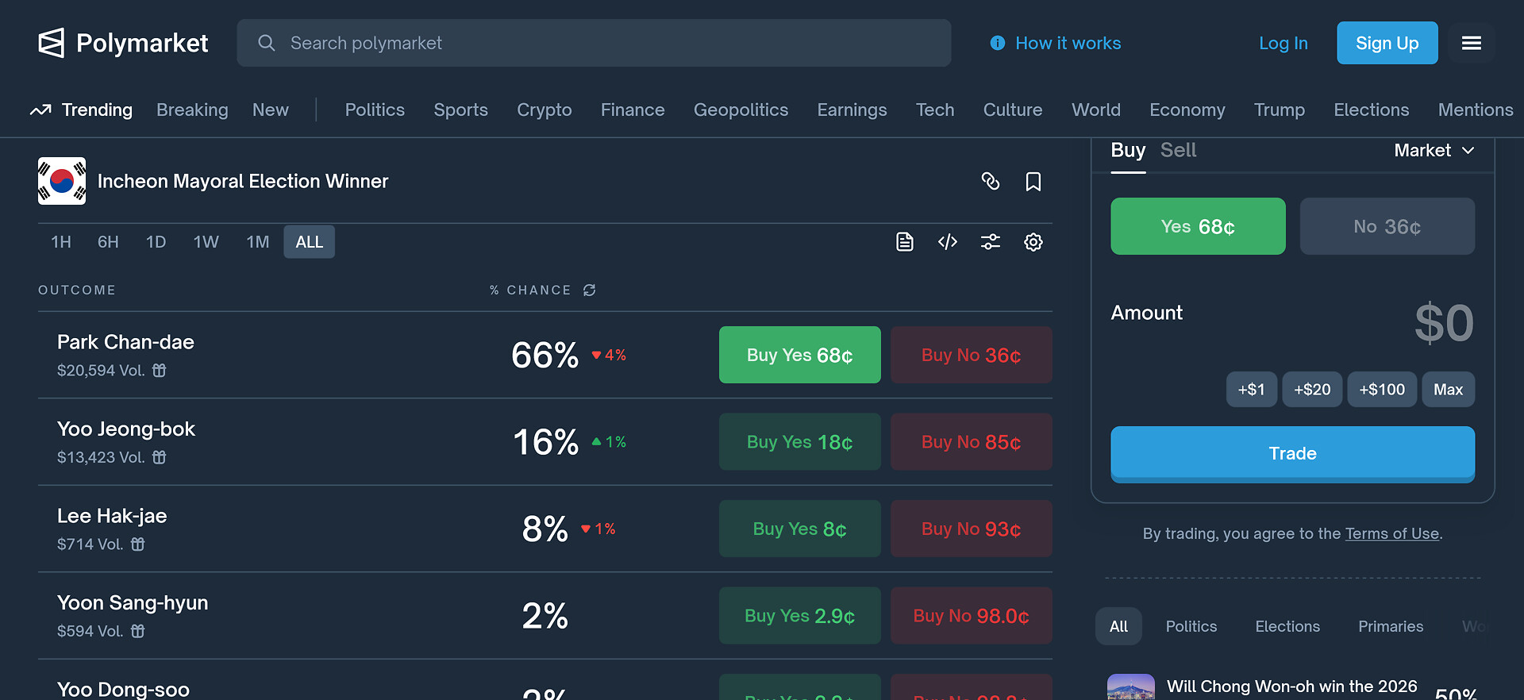Image resolution: width=1524 pixels, height=700 pixels.
Task: Copy the market link via chain icon
Action: tap(990, 182)
